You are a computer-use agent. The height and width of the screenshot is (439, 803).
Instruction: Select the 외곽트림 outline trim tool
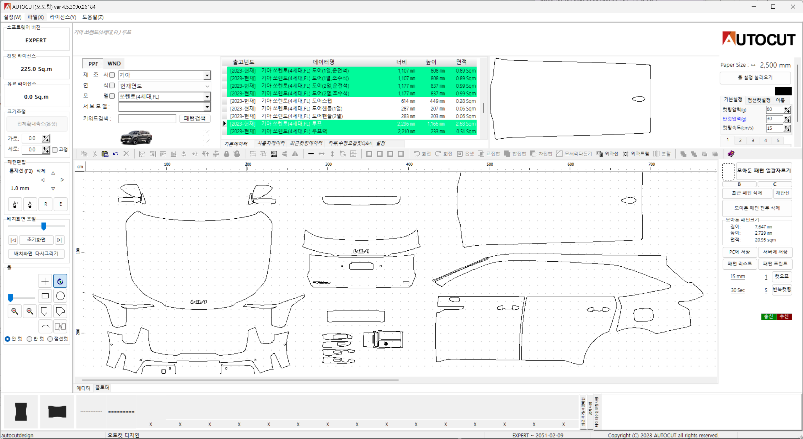pos(636,154)
